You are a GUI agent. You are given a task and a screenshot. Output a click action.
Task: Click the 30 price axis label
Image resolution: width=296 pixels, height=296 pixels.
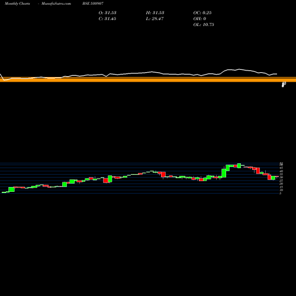pos(281,178)
